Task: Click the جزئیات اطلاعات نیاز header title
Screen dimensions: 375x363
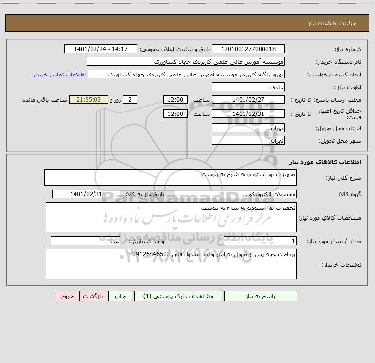Action: 332,23
